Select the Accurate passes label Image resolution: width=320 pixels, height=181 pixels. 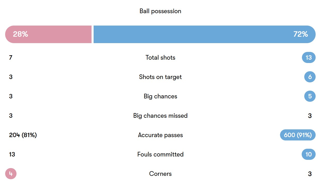pos(160,135)
